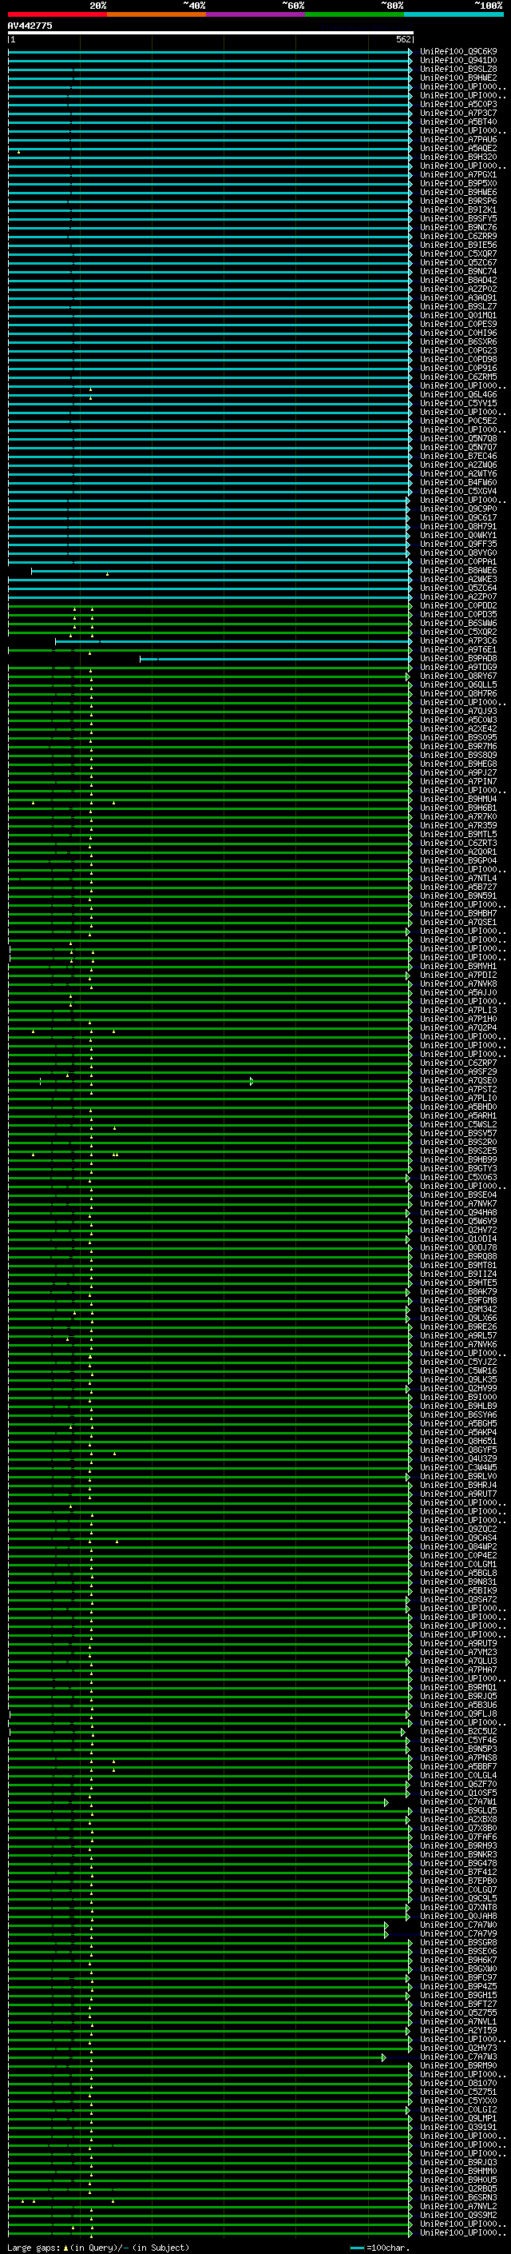Open hit UniRef100_B9SLZ8

pyautogui.click(x=458, y=69)
